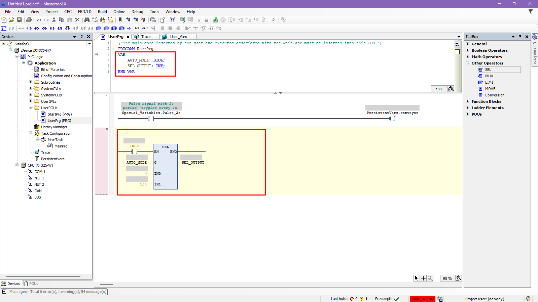The width and height of the screenshot is (538, 302).
Task: Select the LIMIT operator in ToolBox
Action: pyautogui.click(x=490, y=82)
